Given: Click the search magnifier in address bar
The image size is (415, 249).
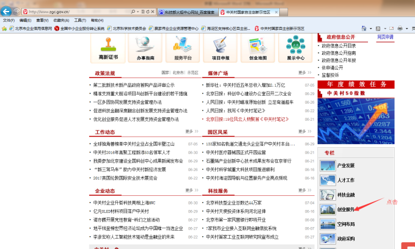Looking at the screenshot, I should pos(133,12).
